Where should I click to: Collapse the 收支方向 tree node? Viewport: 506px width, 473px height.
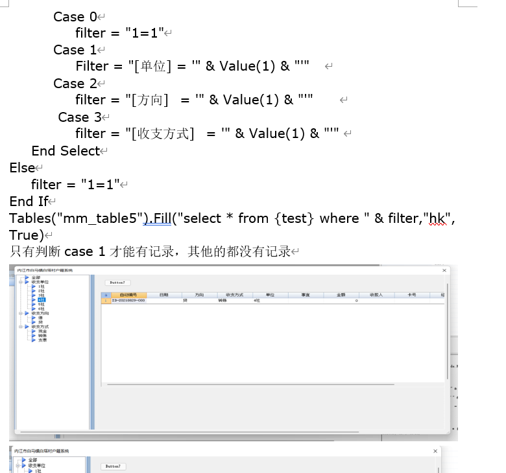pyautogui.click(x=20, y=313)
